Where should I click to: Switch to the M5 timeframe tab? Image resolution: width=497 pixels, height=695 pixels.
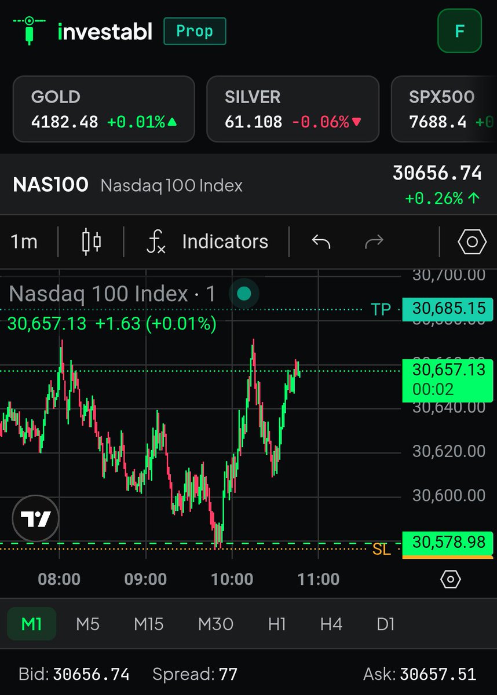87,624
